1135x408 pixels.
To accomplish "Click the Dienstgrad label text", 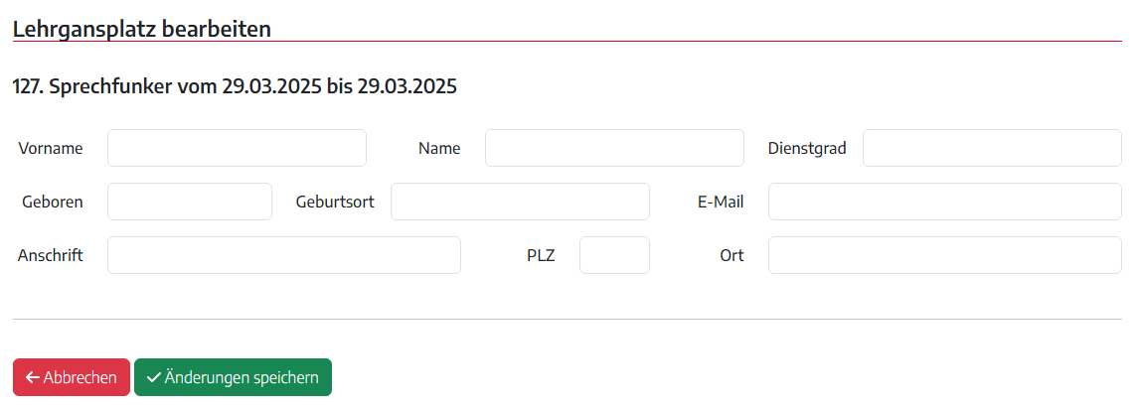I will tap(807, 148).
